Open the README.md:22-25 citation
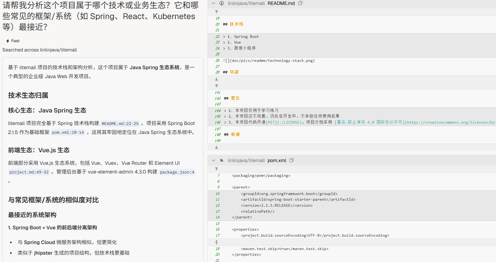 tap(120, 124)
